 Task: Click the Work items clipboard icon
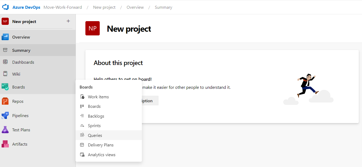[x=82, y=97]
